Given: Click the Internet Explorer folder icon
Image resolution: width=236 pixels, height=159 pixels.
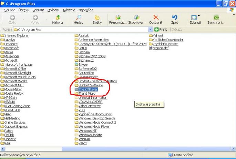Looking at the screenshot, I should tap(2, 35).
